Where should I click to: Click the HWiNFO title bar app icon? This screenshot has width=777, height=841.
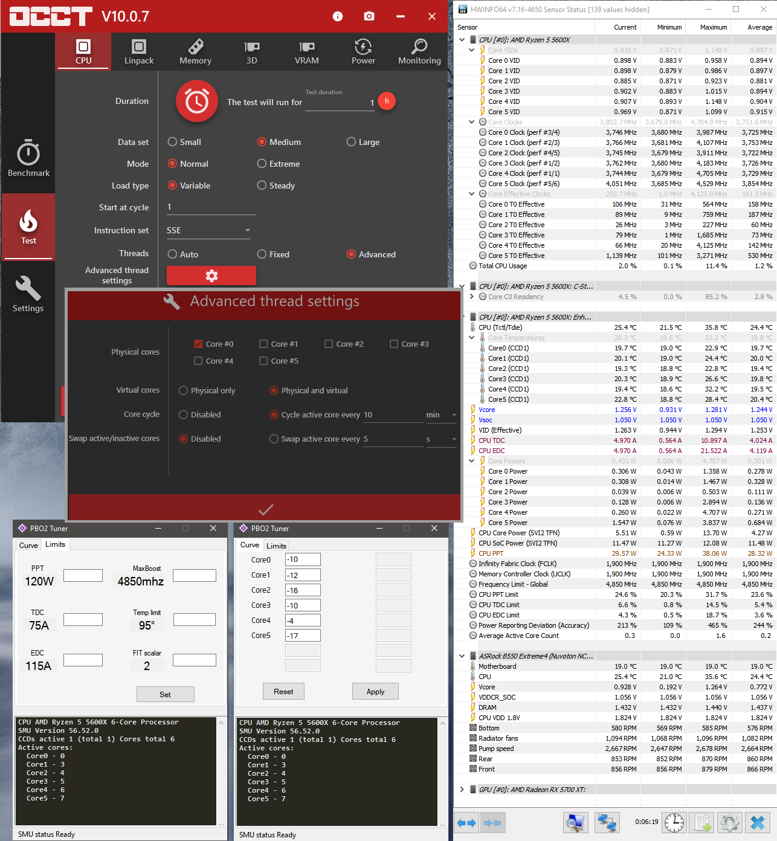[463, 9]
